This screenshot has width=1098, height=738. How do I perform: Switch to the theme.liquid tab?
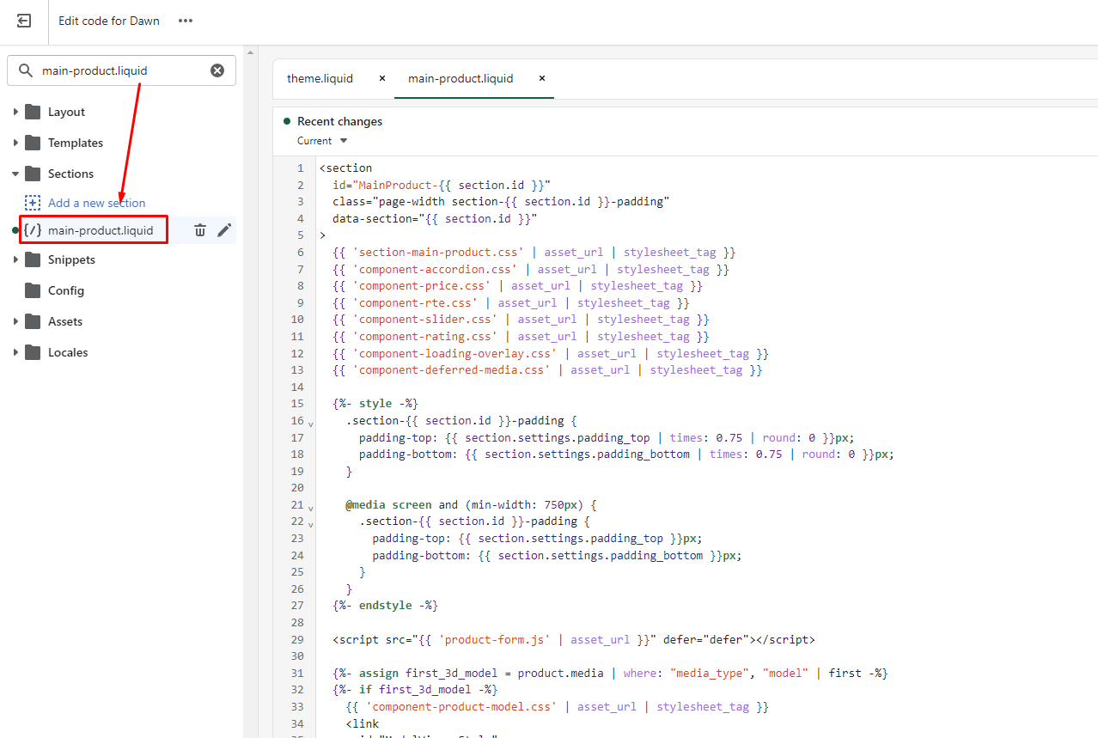pos(320,78)
